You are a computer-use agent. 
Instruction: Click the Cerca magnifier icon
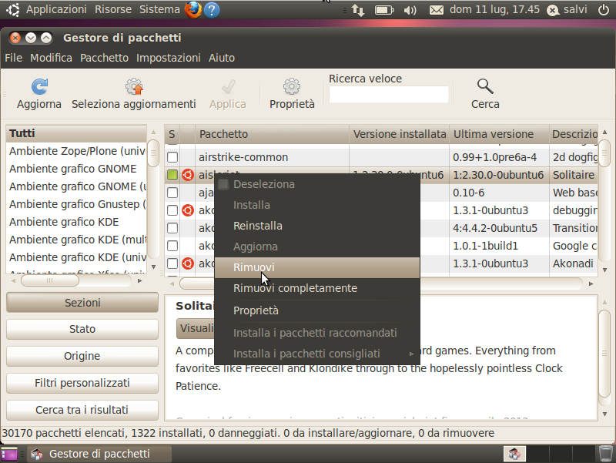pyautogui.click(x=485, y=86)
